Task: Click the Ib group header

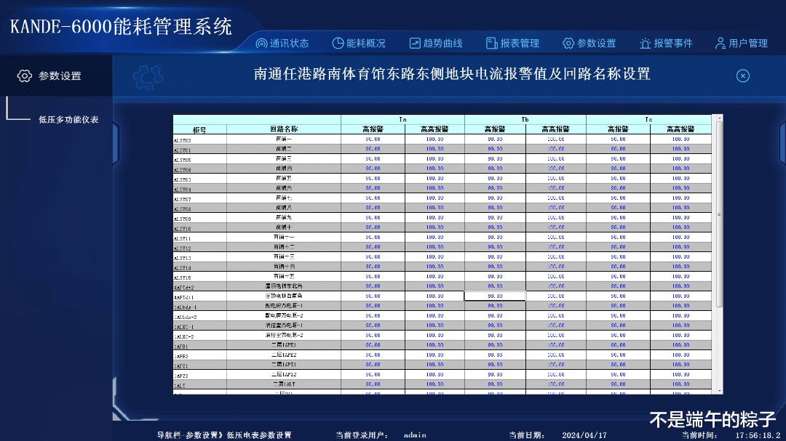Action: [x=525, y=120]
